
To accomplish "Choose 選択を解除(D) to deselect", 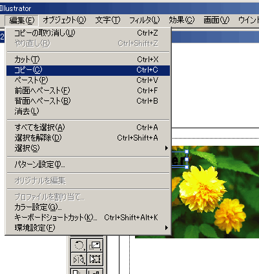I will 88,138.
